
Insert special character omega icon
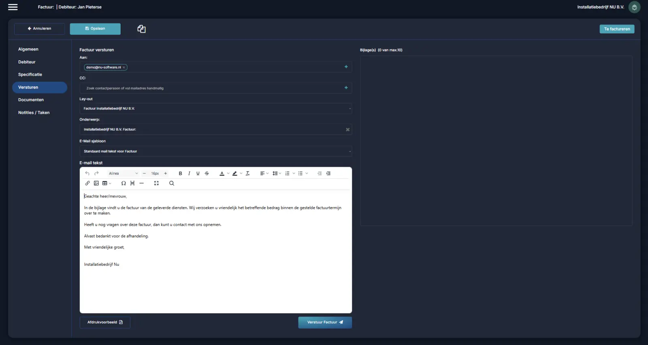[124, 183]
